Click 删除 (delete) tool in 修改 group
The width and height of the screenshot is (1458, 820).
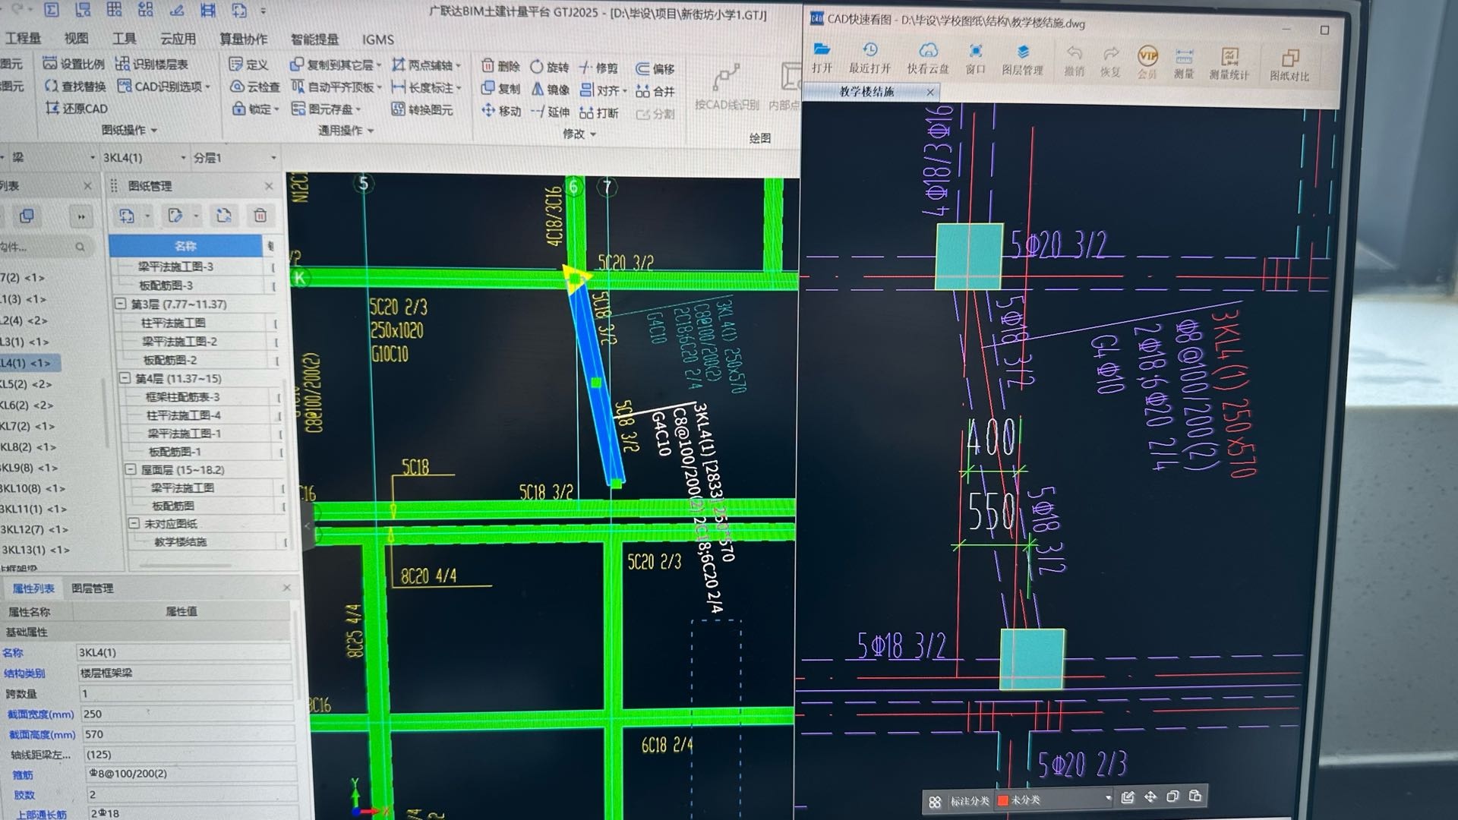500,66
